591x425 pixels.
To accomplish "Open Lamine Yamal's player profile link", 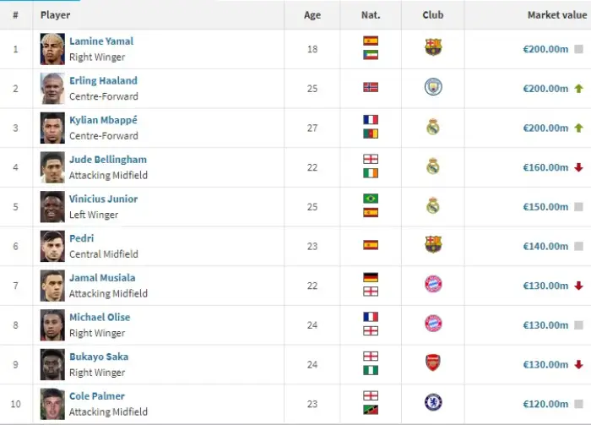I will coord(101,41).
